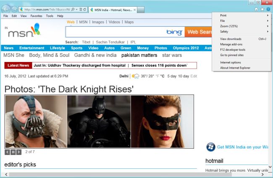
Task: Click the browser Forward arrow button
Action: click(x=14, y=9)
